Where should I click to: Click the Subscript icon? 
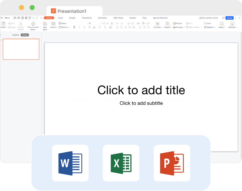(105, 27)
